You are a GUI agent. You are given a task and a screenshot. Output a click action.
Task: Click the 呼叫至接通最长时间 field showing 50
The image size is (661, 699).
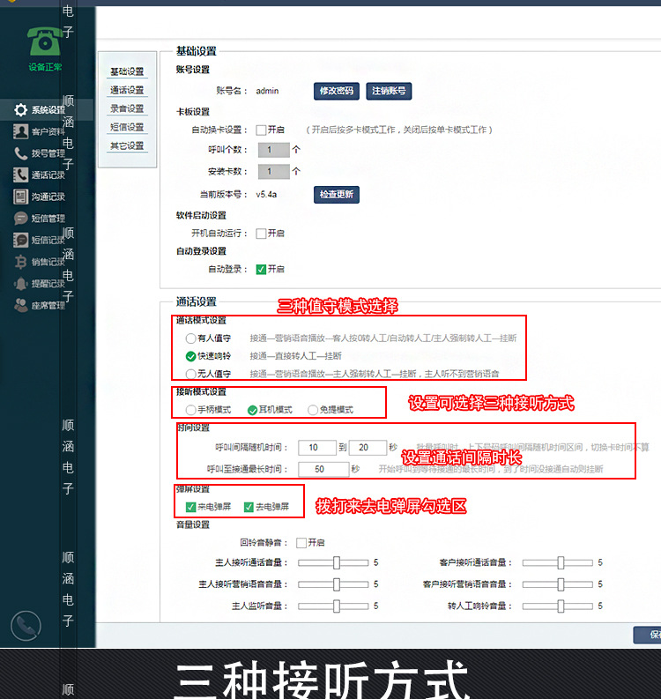323,470
